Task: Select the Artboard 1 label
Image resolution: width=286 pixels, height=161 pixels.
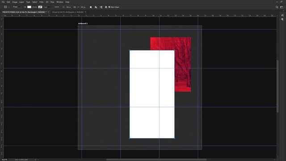Action: coord(83,24)
